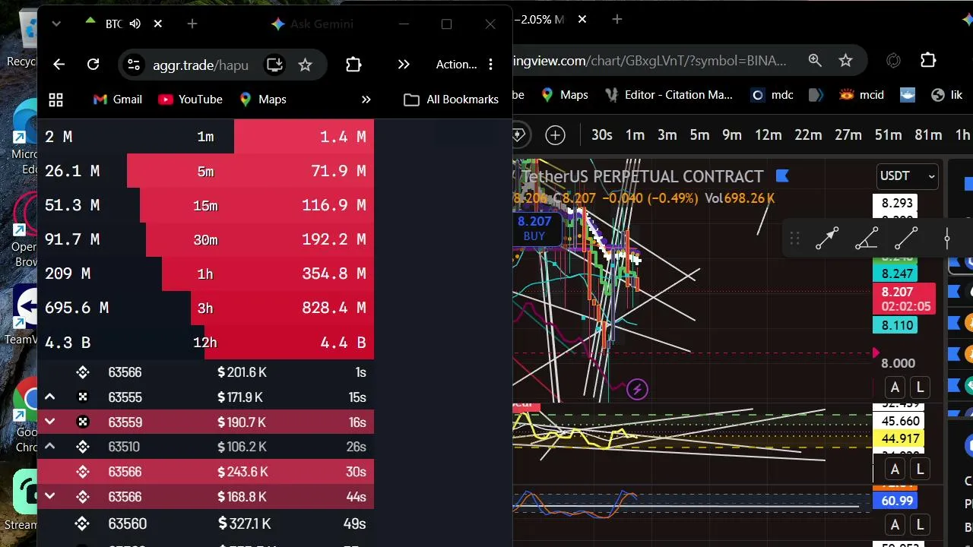Viewport: 973px width, 547px height.
Task: Open a new tab in the aggr.trade window
Action: pos(192,24)
